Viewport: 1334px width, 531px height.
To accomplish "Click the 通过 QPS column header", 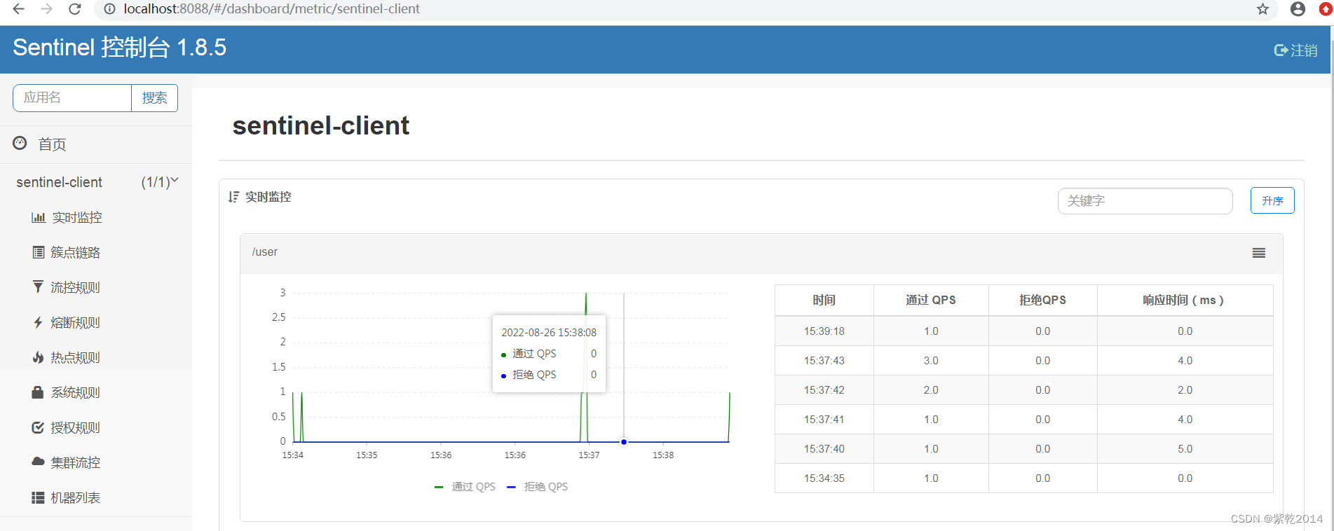I will click(x=931, y=300).
